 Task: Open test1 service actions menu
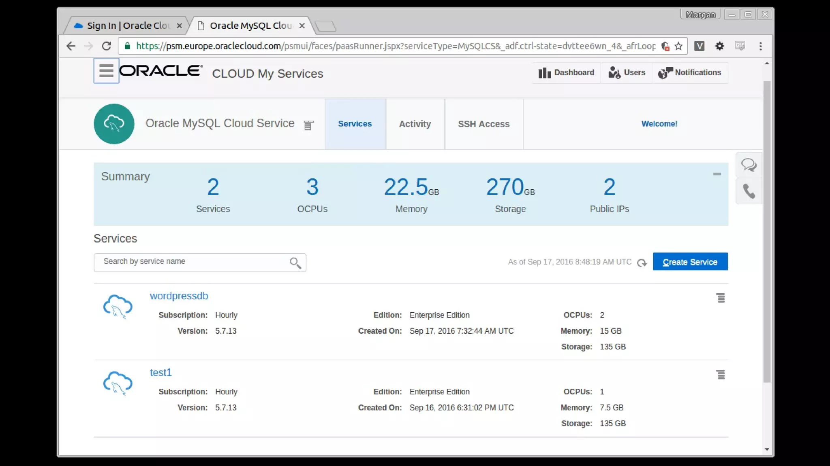[x=721, y=375]
